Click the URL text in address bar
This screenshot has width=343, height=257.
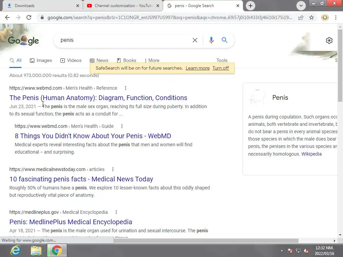[170, 17]
